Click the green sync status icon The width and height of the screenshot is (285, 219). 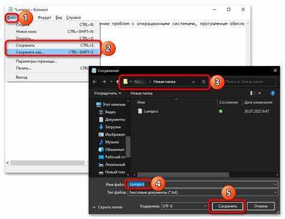tap(221, 111)
